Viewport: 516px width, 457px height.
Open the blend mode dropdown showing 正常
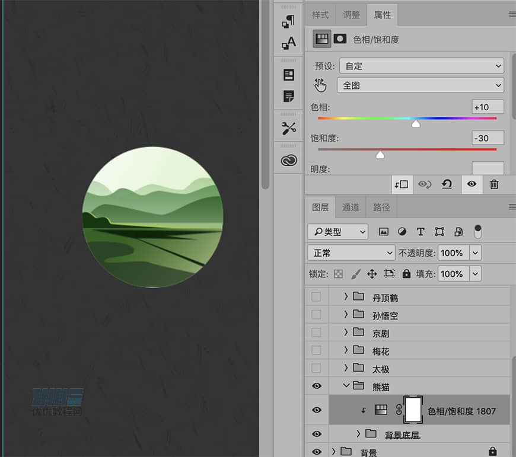pyautogui.click(x=351, y=253)
